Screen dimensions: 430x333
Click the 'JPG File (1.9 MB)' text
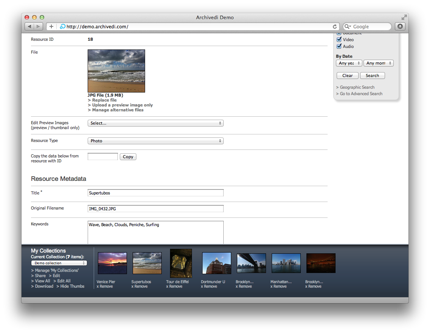(x=105, y=96)
